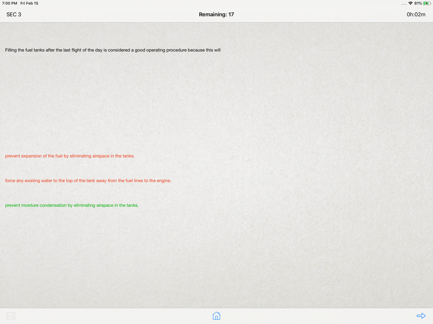Tap the battery indicator icon

pyautogui.click(x=427, y=3)
